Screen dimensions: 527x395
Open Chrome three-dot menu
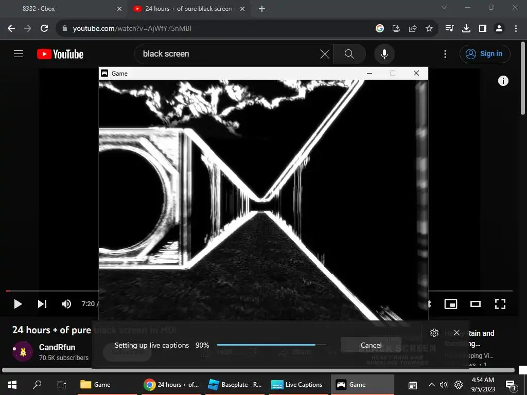click(x=516, y=29)
